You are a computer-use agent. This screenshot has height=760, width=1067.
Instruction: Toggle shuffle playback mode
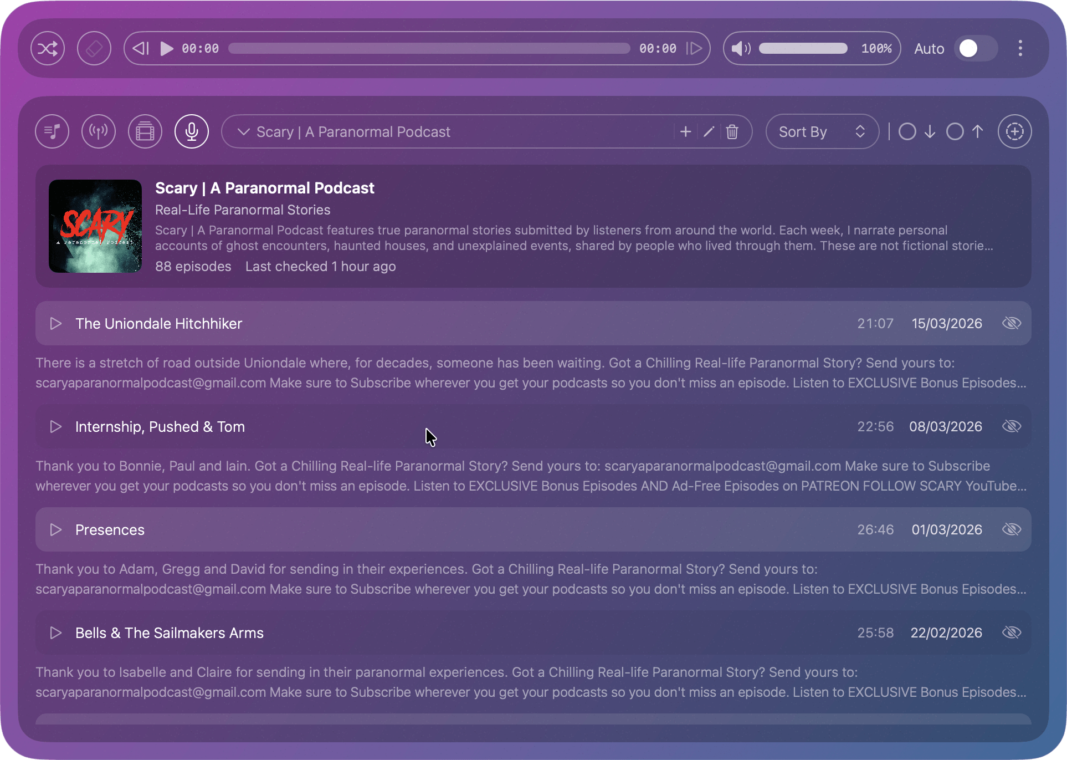click(x=48, y=49)
